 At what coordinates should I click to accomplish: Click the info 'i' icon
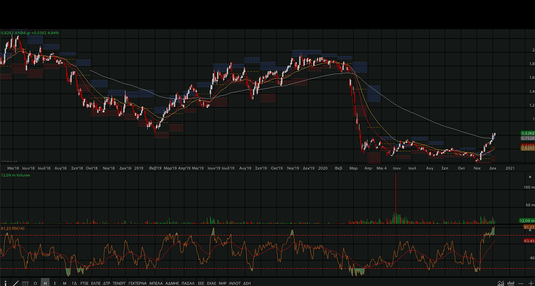point(5,283)
